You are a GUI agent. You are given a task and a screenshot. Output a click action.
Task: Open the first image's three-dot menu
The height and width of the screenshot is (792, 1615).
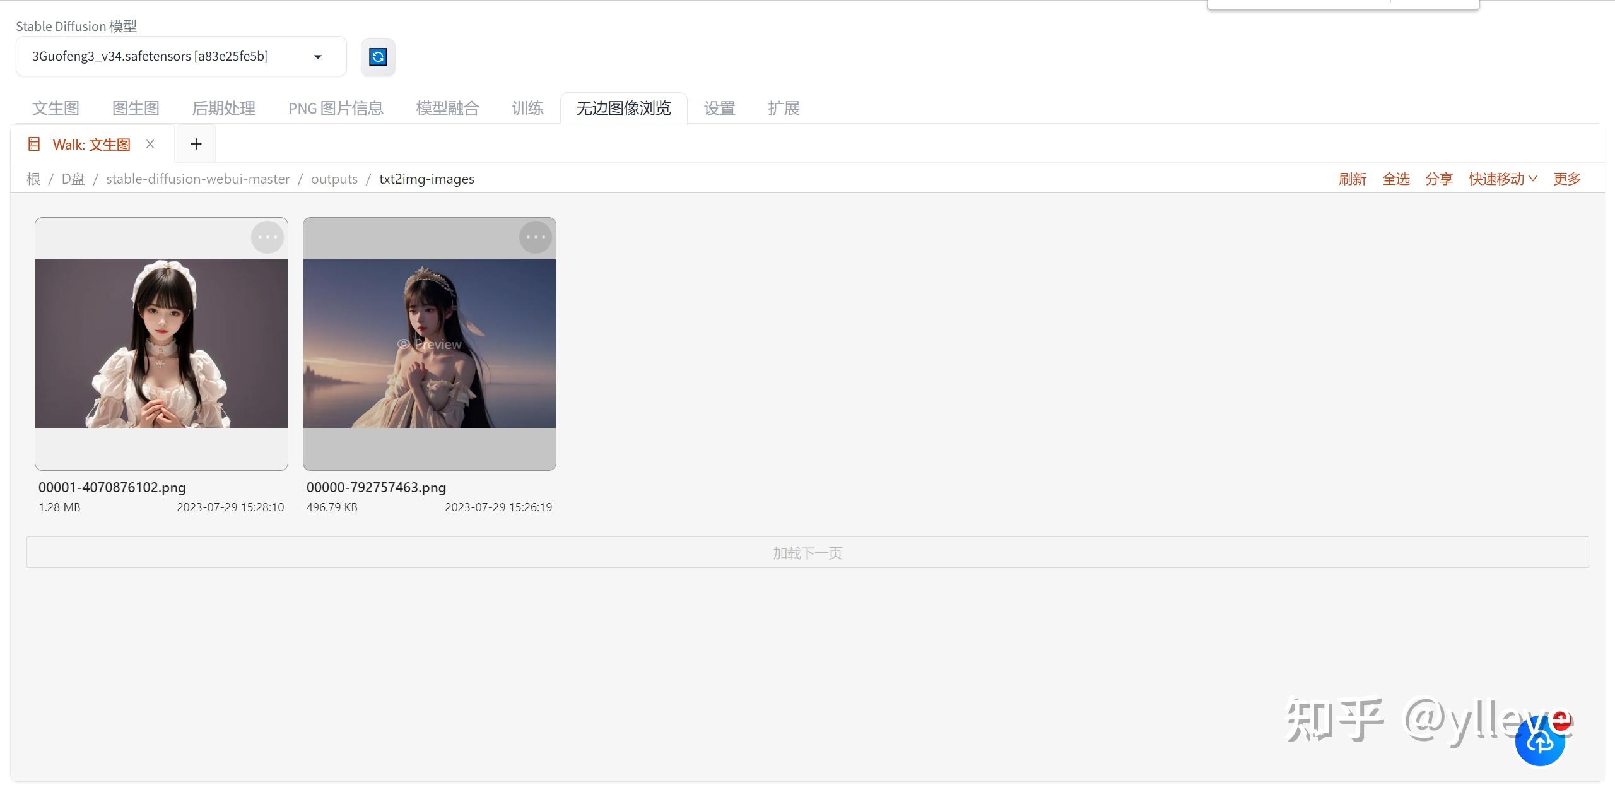tap(267, 237)
